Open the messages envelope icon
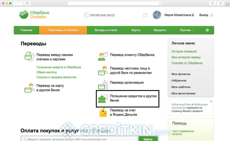230x141 pixels. coord(145,15)
